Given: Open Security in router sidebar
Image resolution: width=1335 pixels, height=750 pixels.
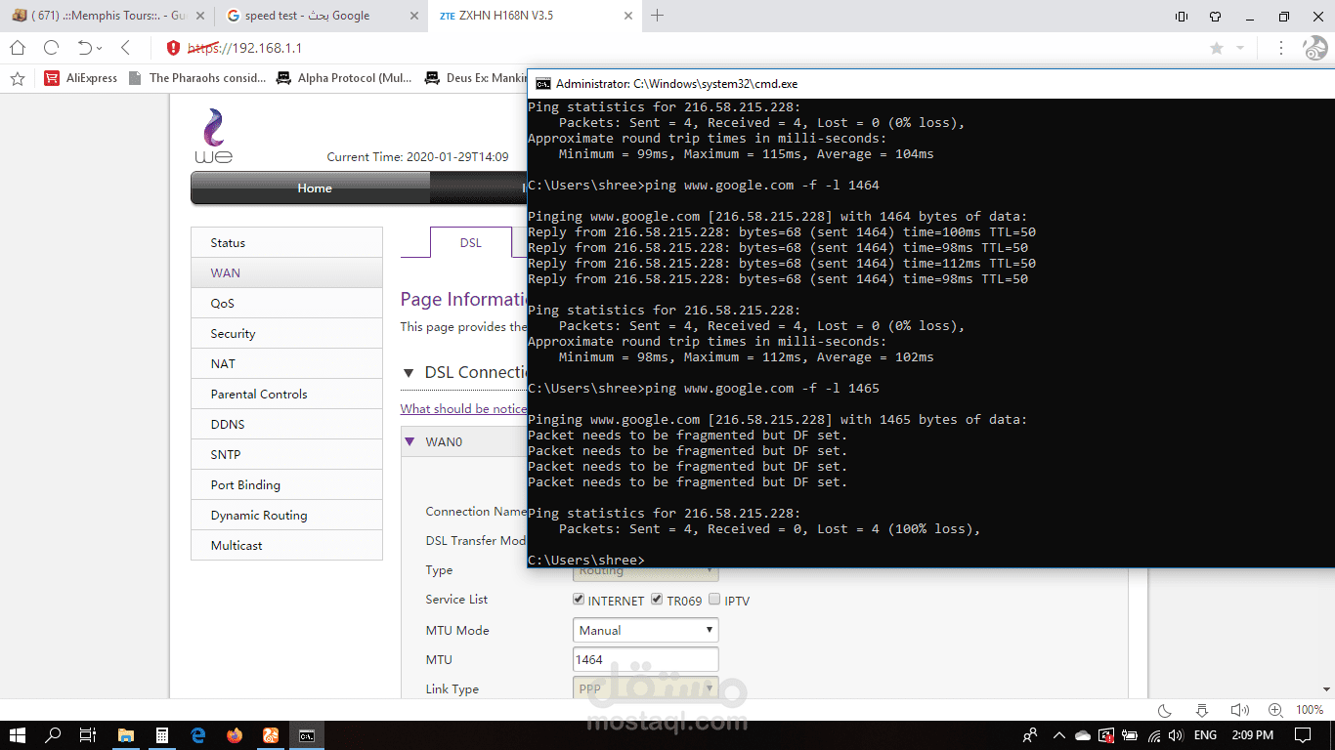Looking at the screenshot, I should click(286, 334).
